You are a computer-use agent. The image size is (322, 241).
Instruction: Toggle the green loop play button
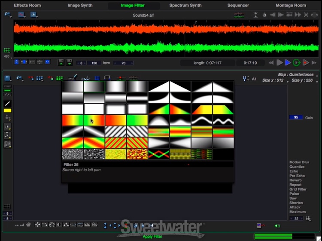click(296, 63)
